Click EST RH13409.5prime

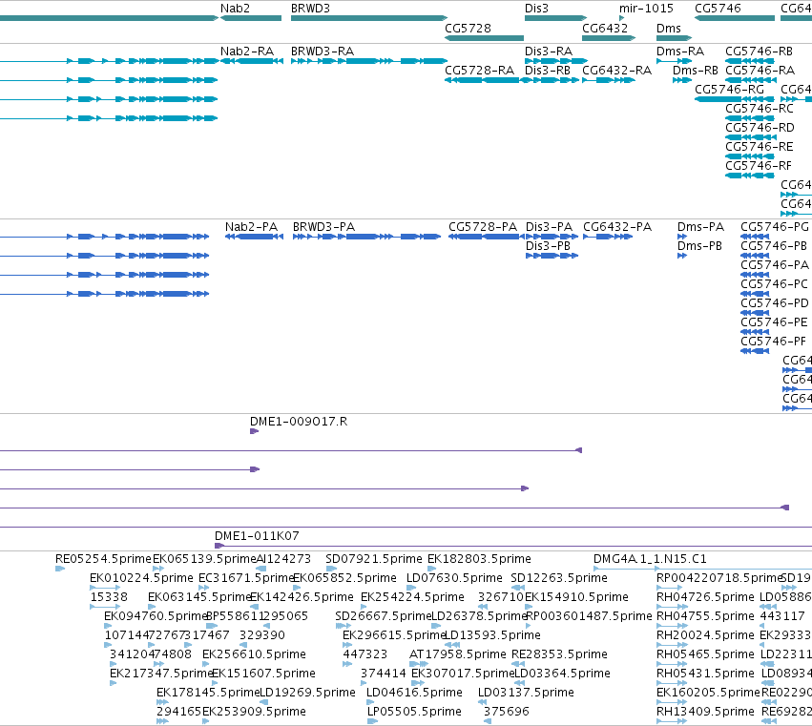(x=672, y=721)
